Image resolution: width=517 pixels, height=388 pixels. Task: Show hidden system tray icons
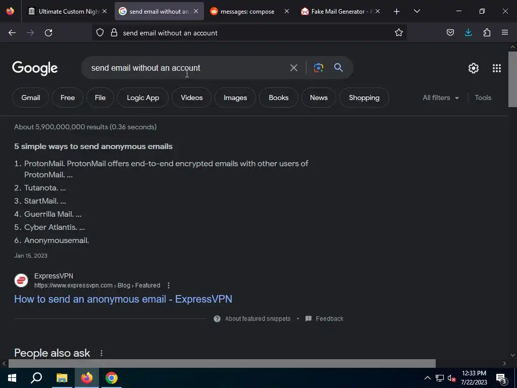pyautogui.click(x=427, y=378)
